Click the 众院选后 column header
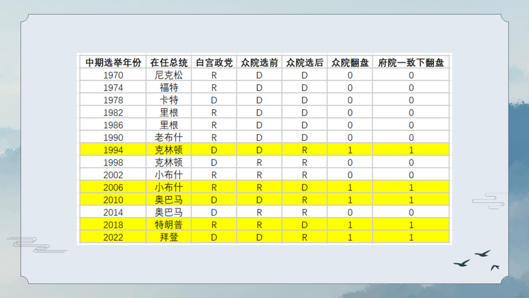Screen dimensions: 529x298 point(304,62)
